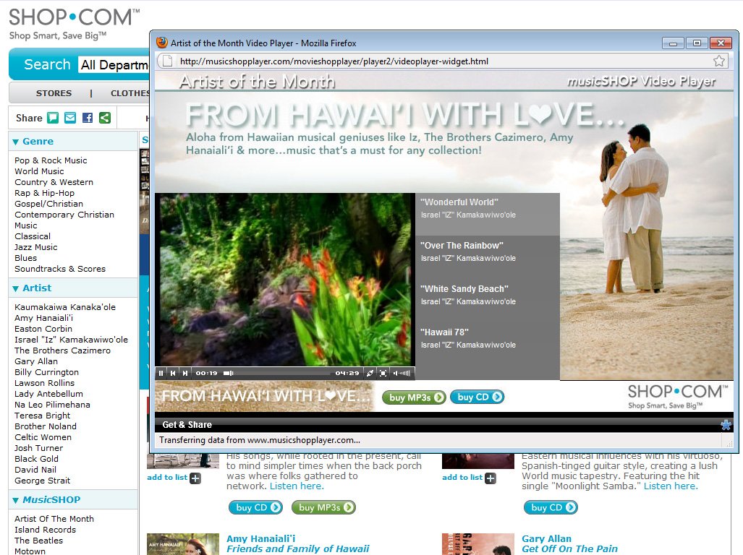Open artist Kaumakaiwa Kanaka'ole
The width and height of the screenshot is (743, 555).
pos(65,307)
